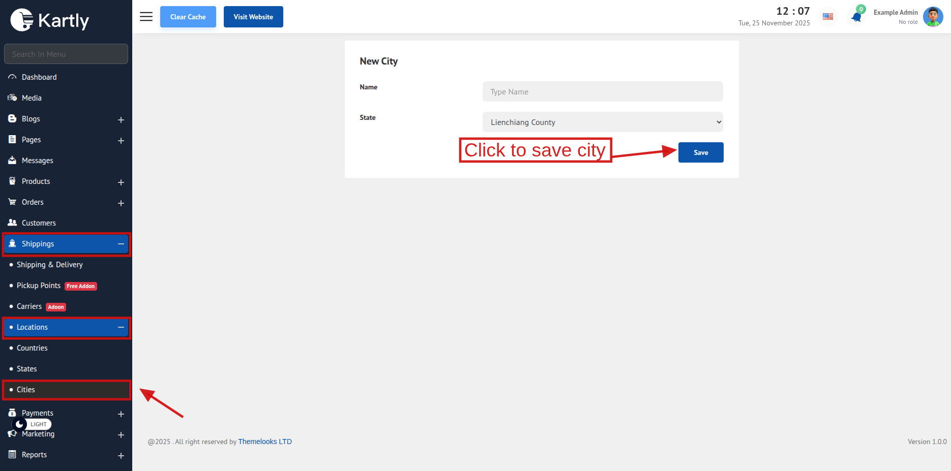
Task: Click the Clear Cache button
Action: click(x=188, y=17)
